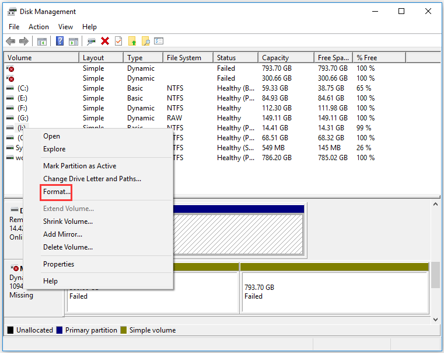This screenshot has width=444, height=353.
Task: Click the Disk Management title bar icon
Action: tap(12, 12)
